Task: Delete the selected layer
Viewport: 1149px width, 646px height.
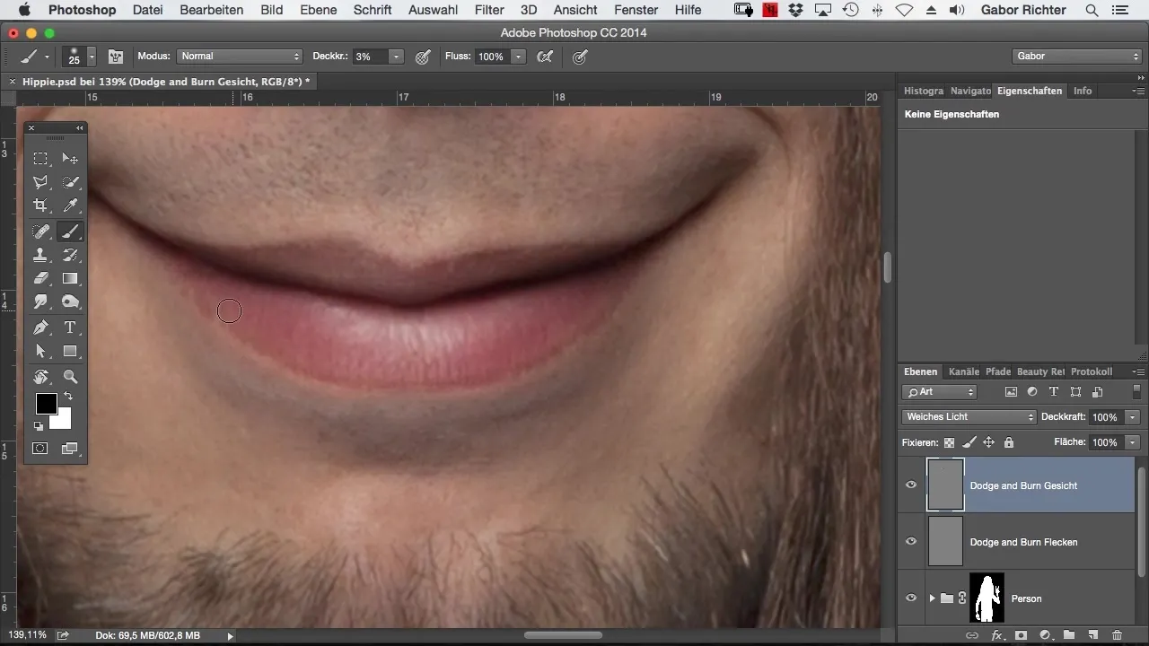Action: coord(1117,635)
